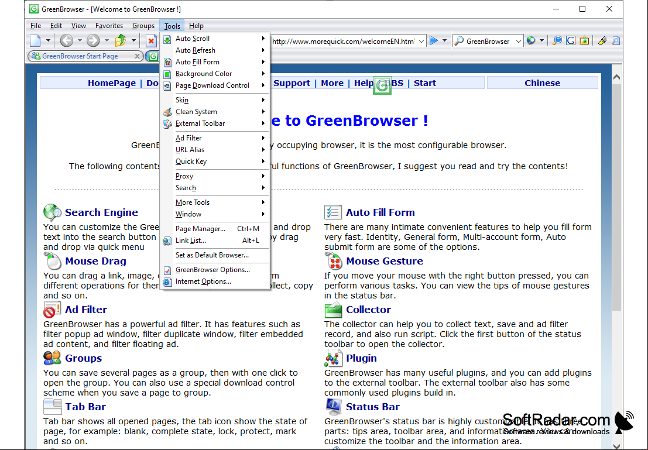Screen dimensions: 648x450
Task: Open the Go button dropdown arrow
Action: click(x=445, y=40)
